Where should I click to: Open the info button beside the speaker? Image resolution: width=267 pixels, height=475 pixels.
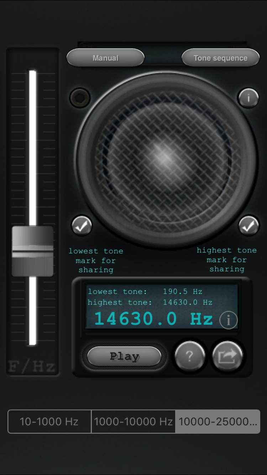248,97
